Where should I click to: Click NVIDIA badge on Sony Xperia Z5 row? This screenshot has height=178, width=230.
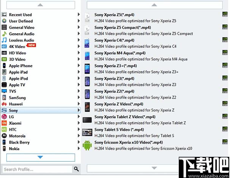(x=225, y=14)
